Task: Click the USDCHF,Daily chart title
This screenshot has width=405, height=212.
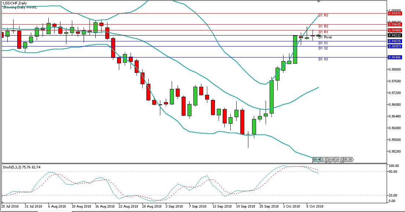Action: point(15,3)
